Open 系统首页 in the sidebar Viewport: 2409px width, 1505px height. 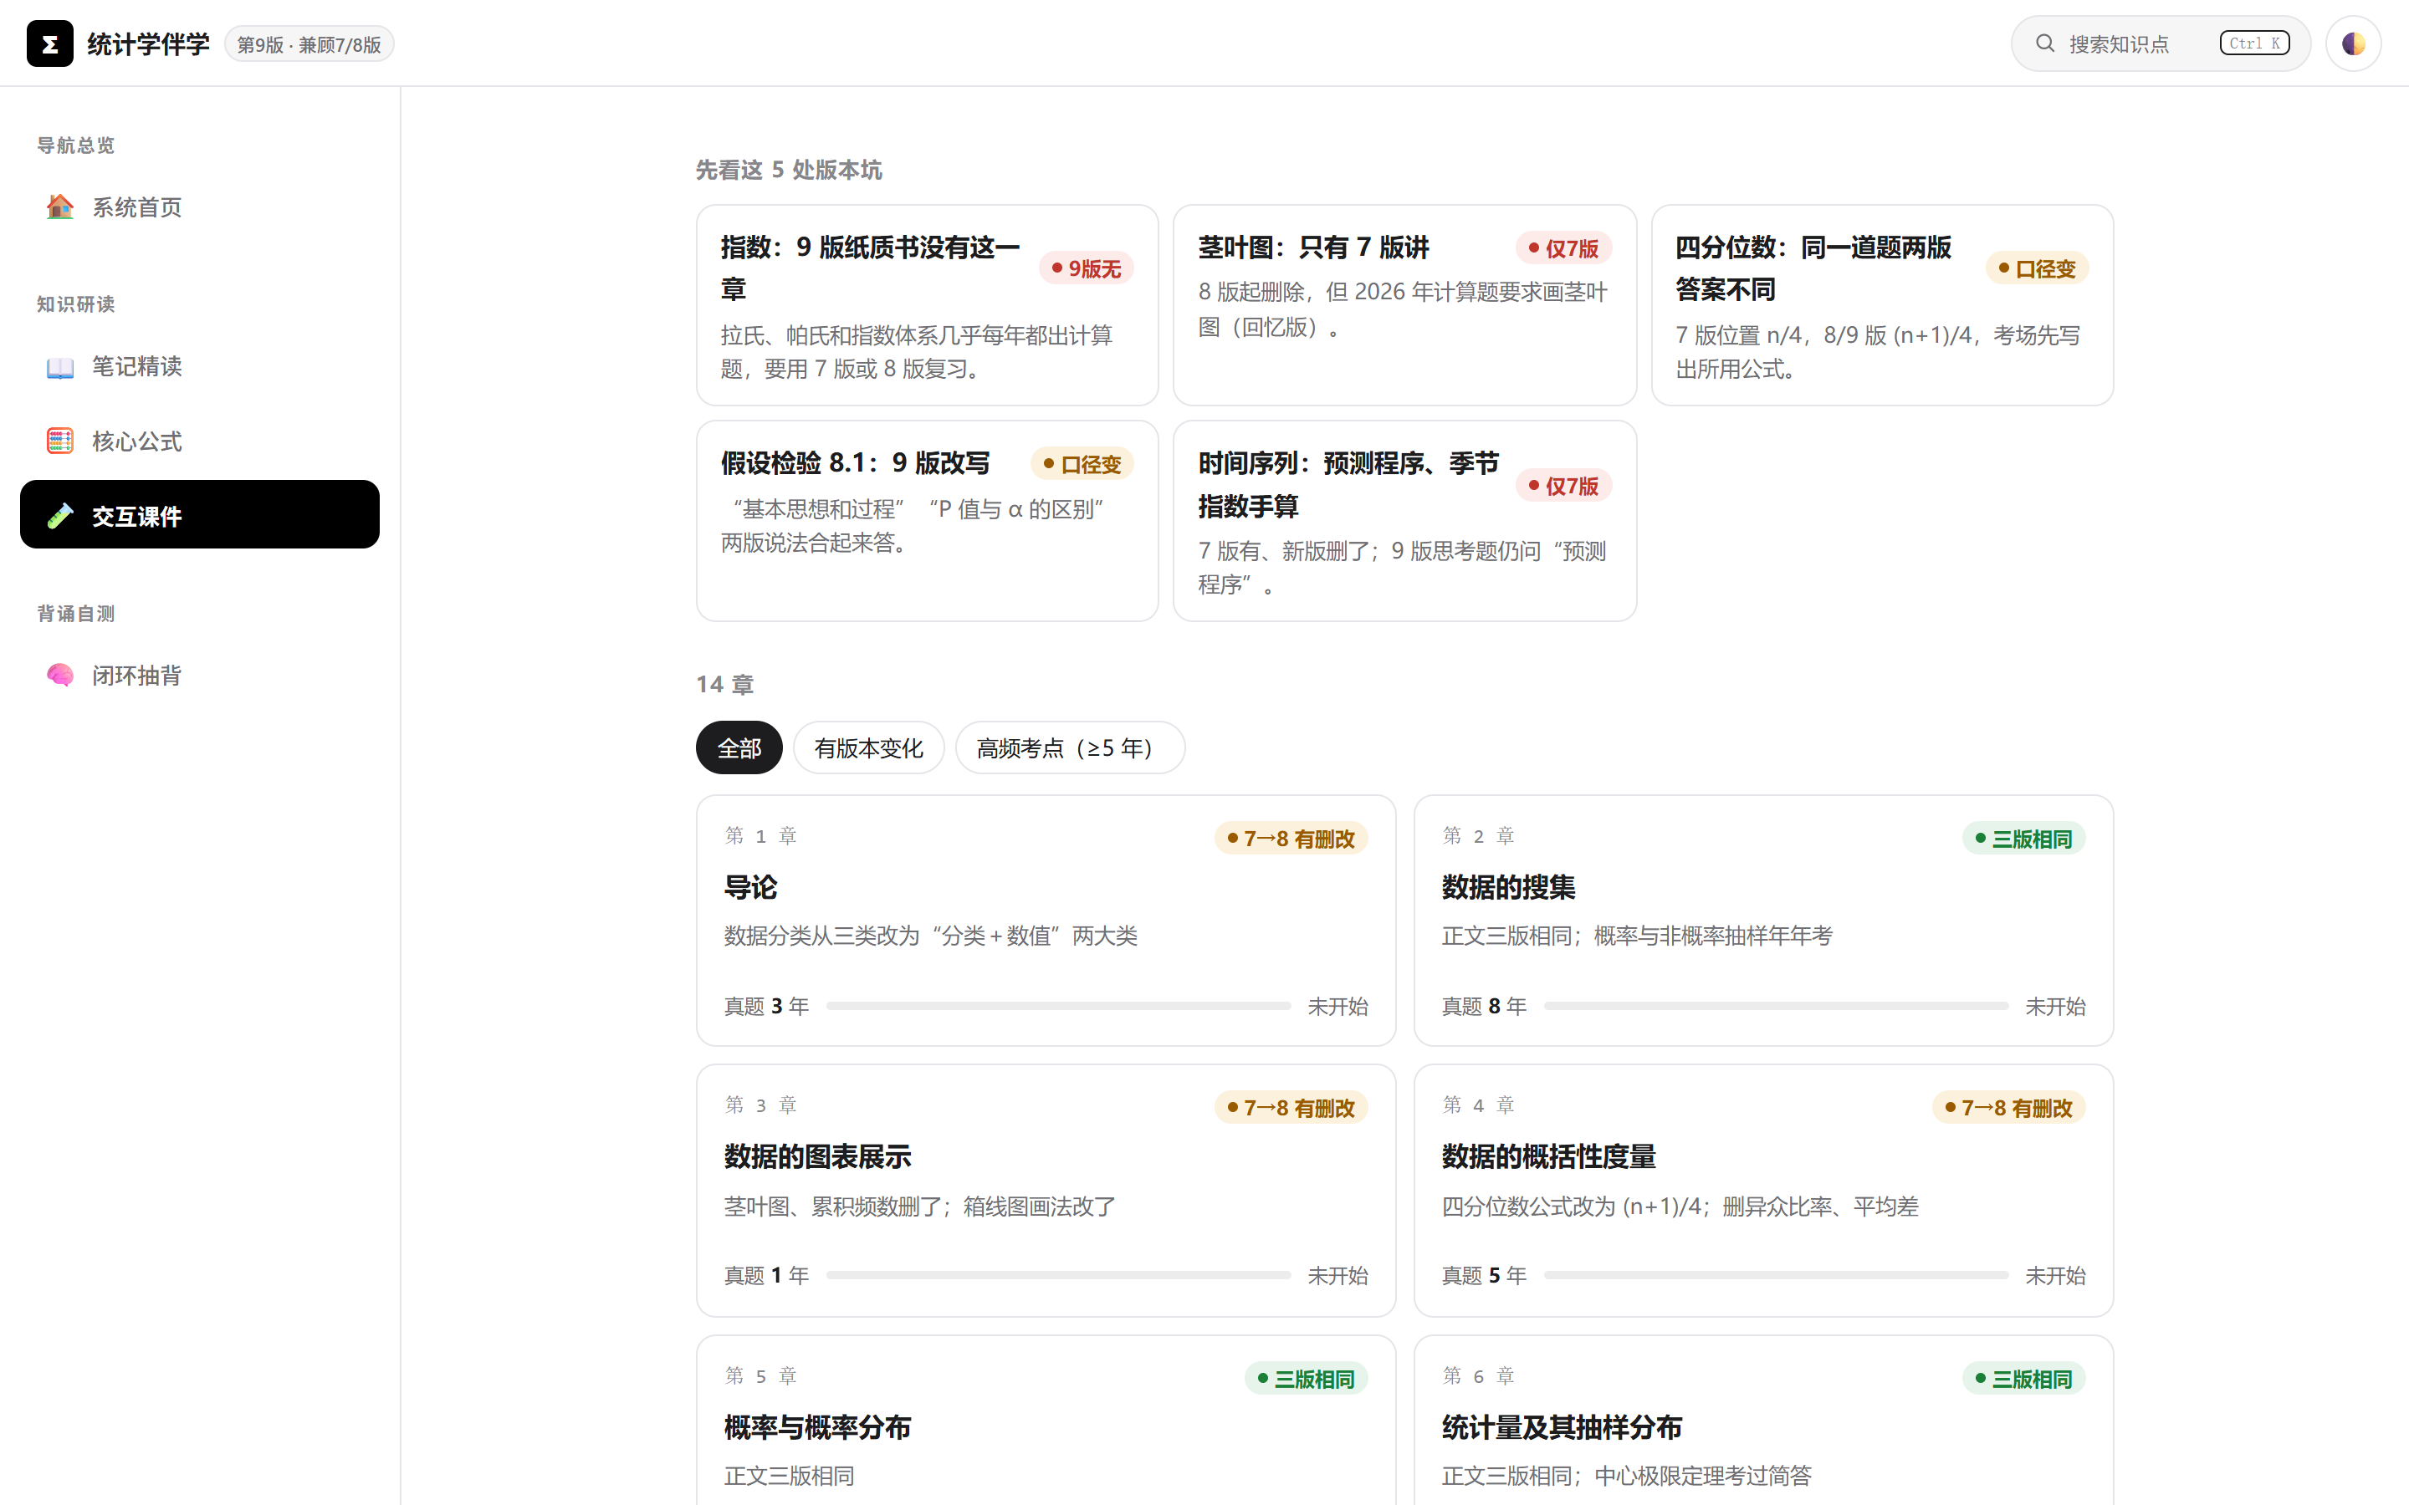click(x=200, y=207)
